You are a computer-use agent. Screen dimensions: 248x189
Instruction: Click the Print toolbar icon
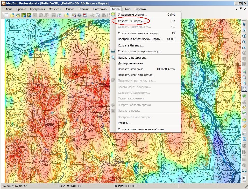tap(79, 15)
